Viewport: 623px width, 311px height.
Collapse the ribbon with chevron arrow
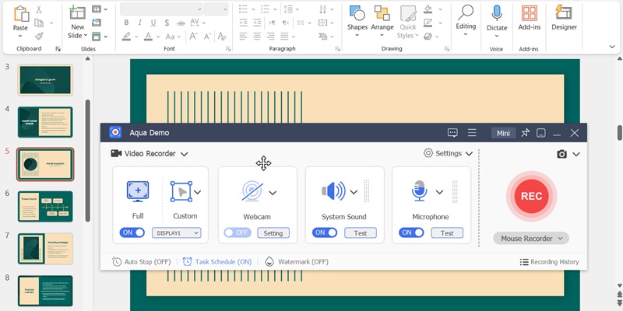612,47
